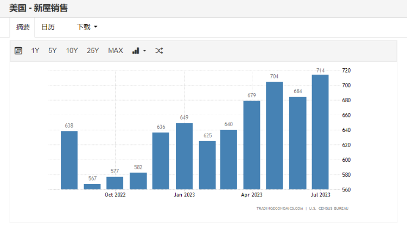
Task: Select the 25Y time range
Action: 93,51
